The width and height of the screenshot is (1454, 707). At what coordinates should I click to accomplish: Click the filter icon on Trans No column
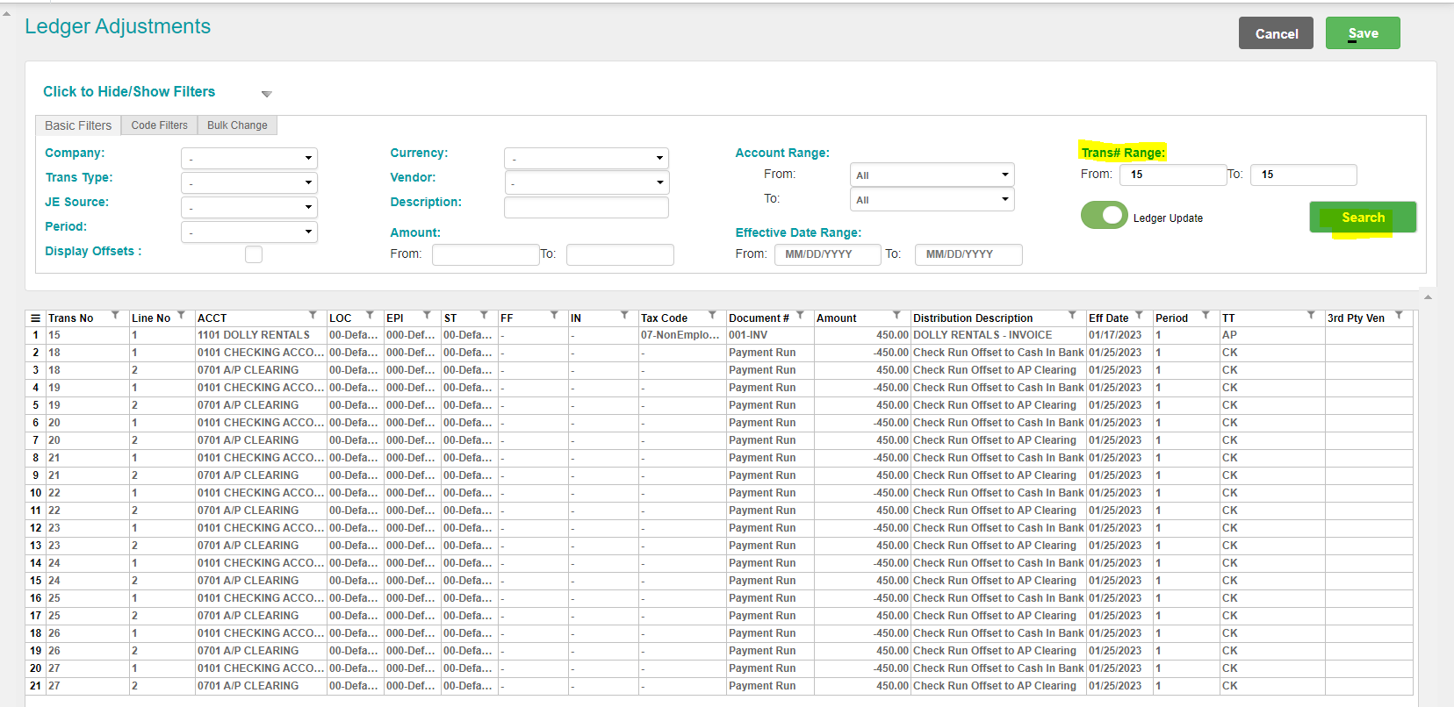click(115, 316)
